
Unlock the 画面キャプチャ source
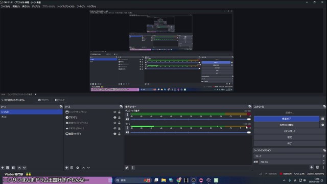pos(119,134)
